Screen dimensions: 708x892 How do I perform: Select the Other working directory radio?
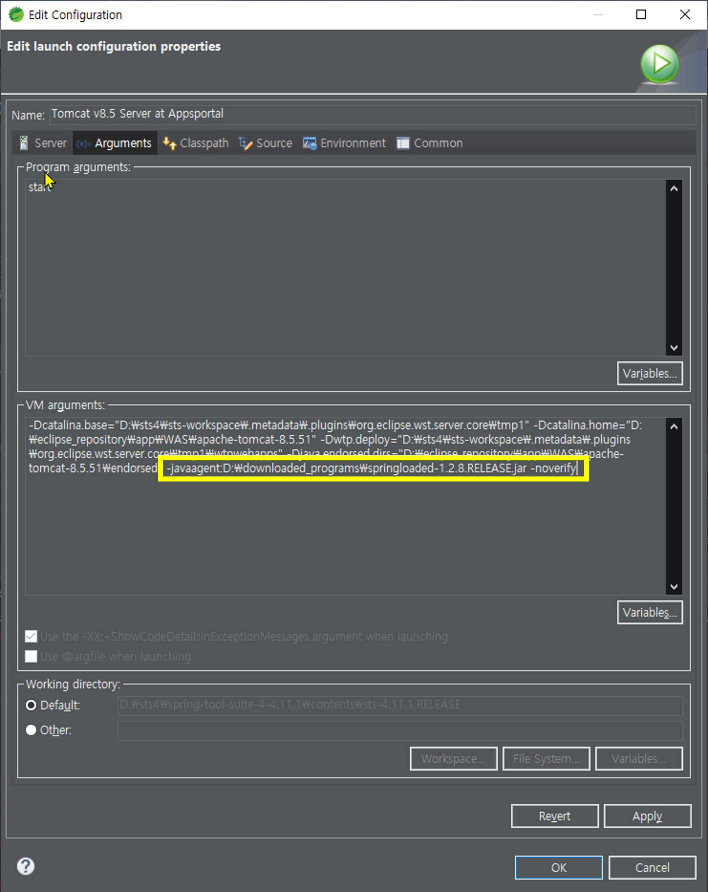pyautogui.click(x=31, y=730)
